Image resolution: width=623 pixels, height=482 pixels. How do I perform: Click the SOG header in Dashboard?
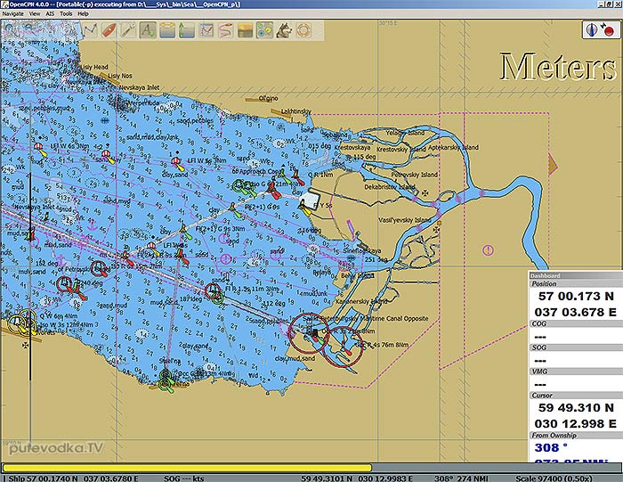[575, 347]
